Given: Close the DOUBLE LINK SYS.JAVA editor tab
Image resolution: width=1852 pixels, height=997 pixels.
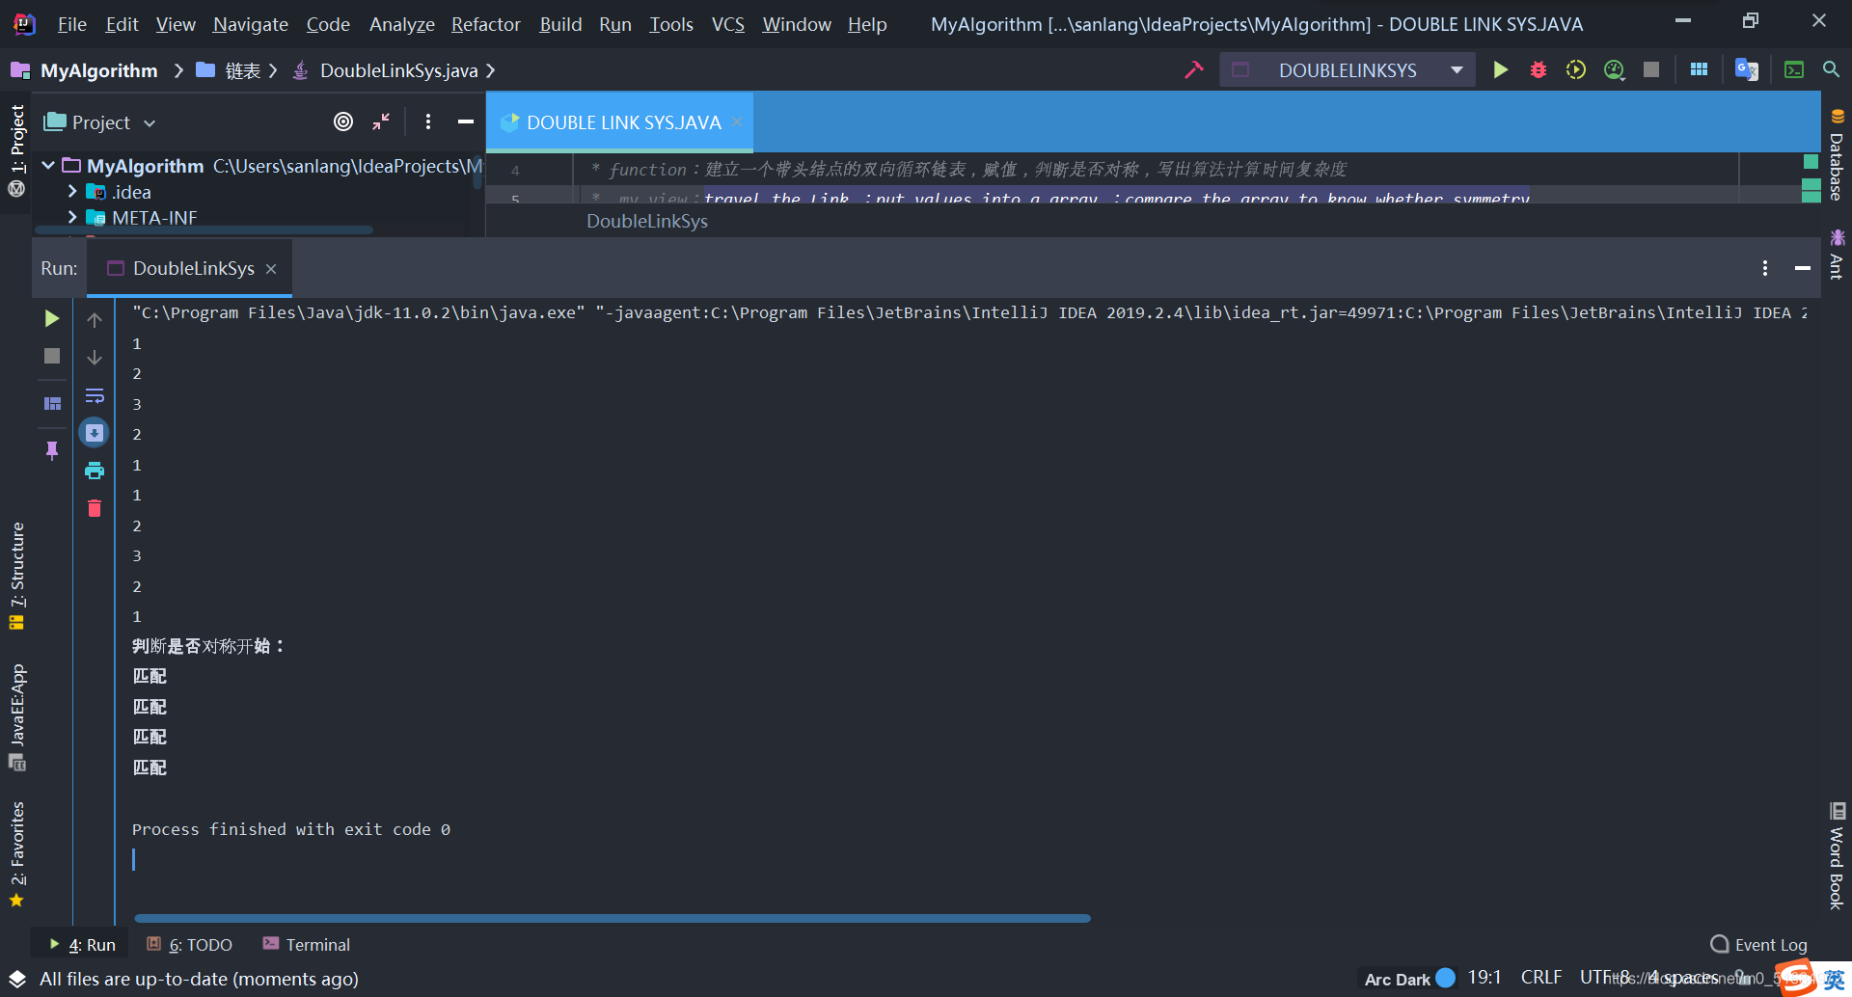Looking at the screenshot, I should coord(737,121).
